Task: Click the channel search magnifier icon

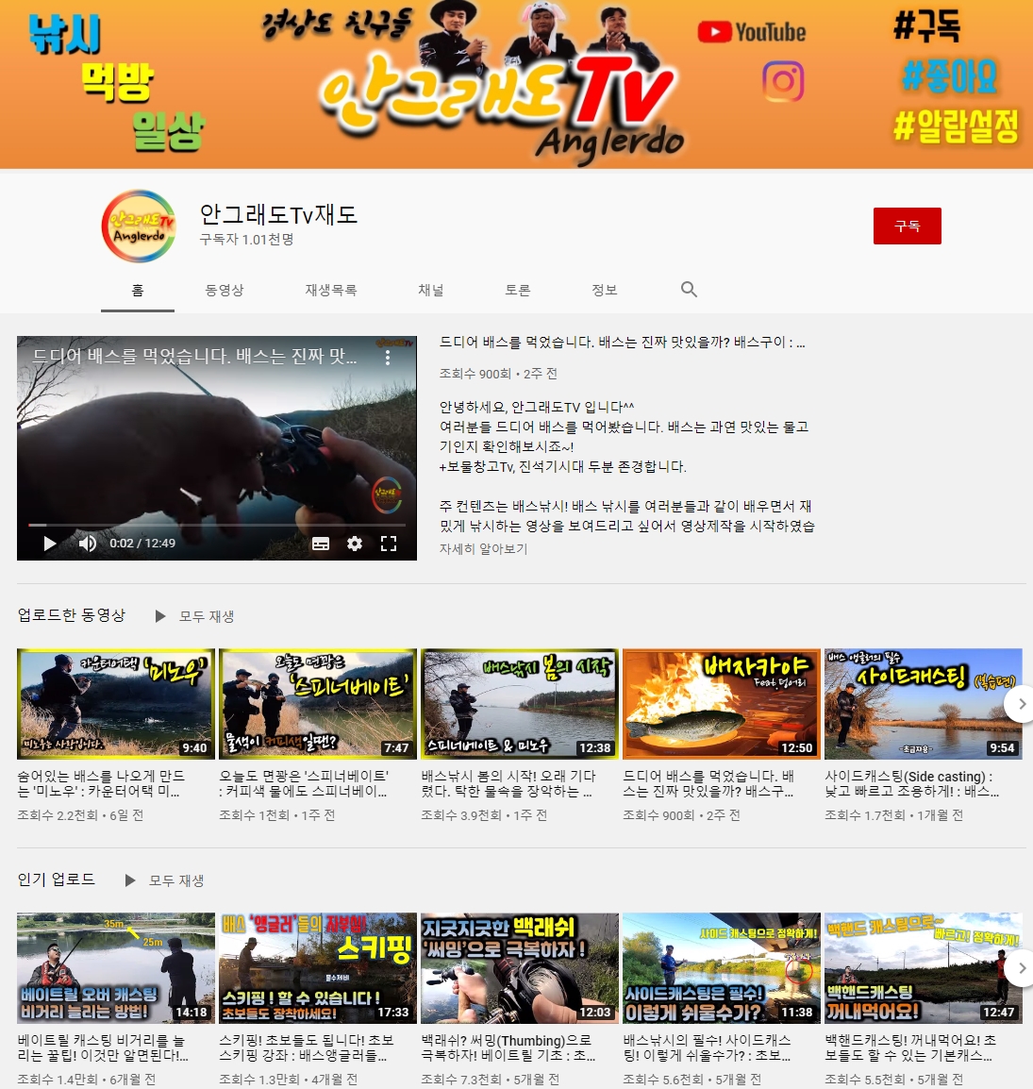Action: (x=689, y=290)
